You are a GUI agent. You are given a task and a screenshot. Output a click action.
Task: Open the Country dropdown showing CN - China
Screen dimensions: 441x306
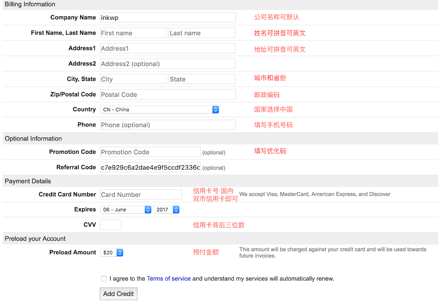pyautogui.click(x=159, y=110)
